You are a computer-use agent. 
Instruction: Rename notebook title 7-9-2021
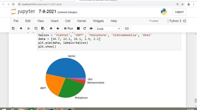coord(47,12)
